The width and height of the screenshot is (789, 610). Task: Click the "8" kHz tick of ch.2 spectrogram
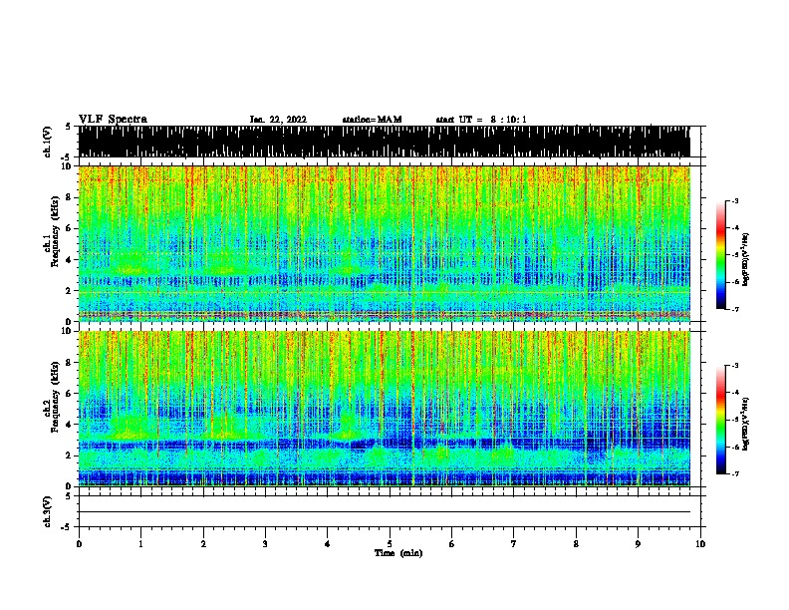[71, 362]
